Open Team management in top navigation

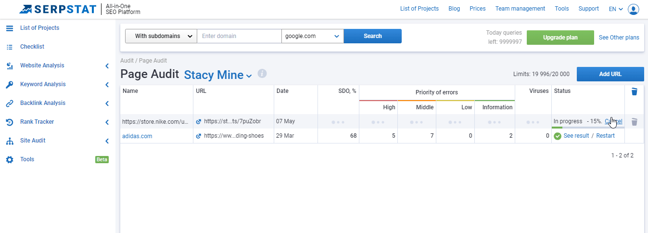tap(520, 9)
